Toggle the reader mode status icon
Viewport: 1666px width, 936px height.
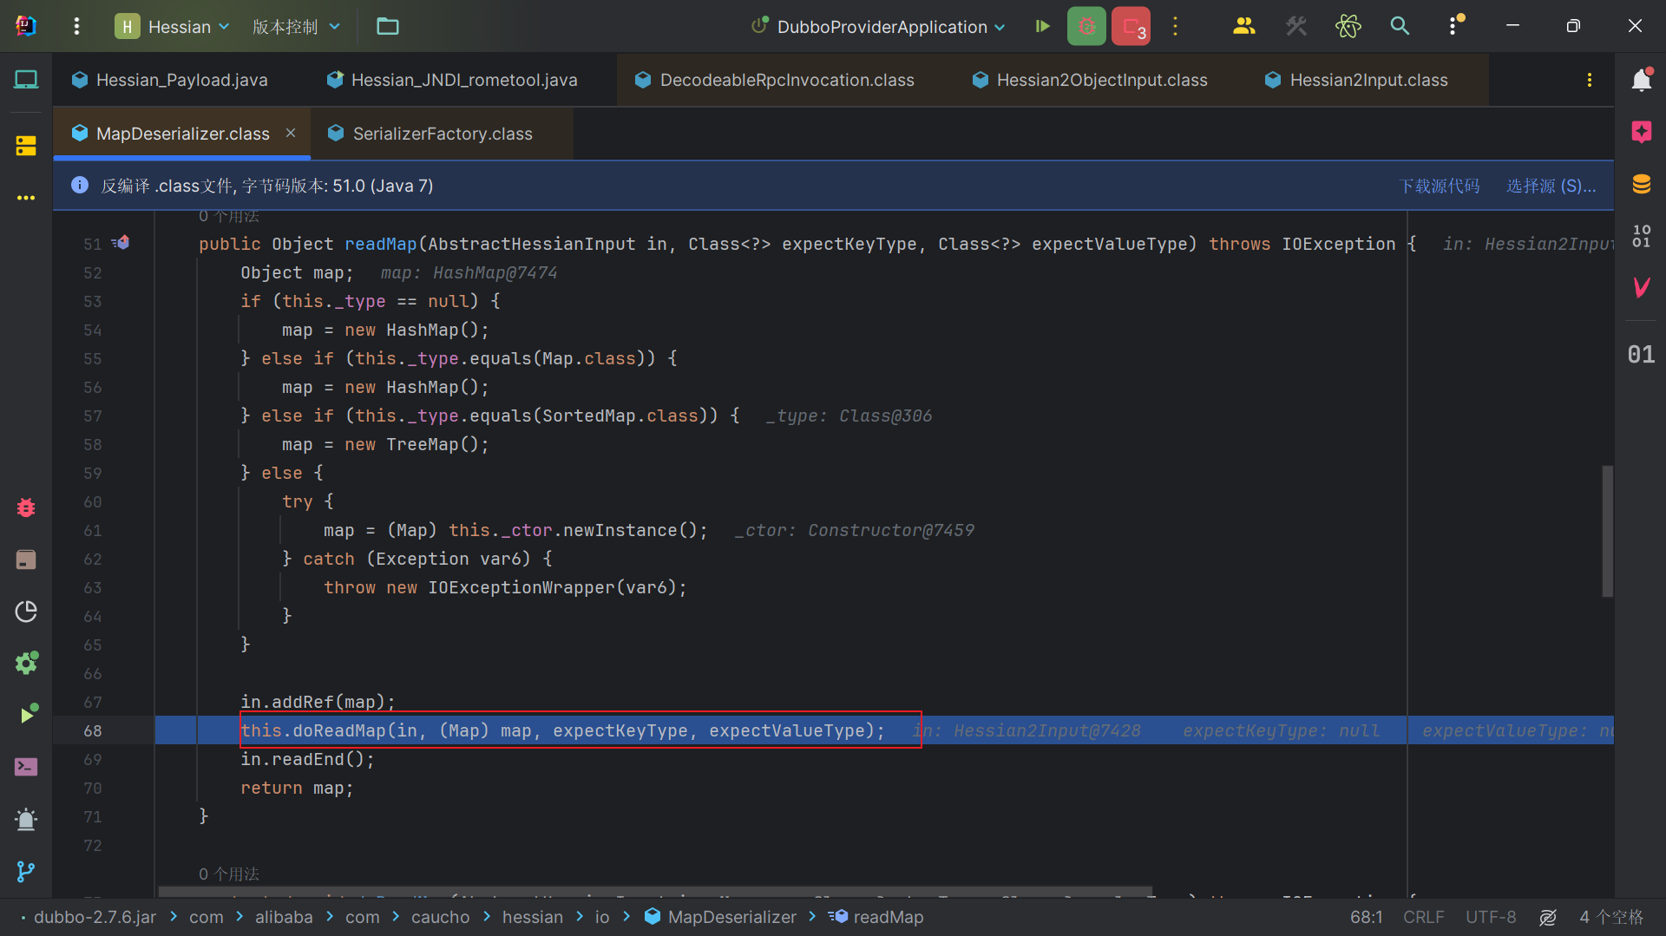pyautogui.click(x=1547, y=917)
